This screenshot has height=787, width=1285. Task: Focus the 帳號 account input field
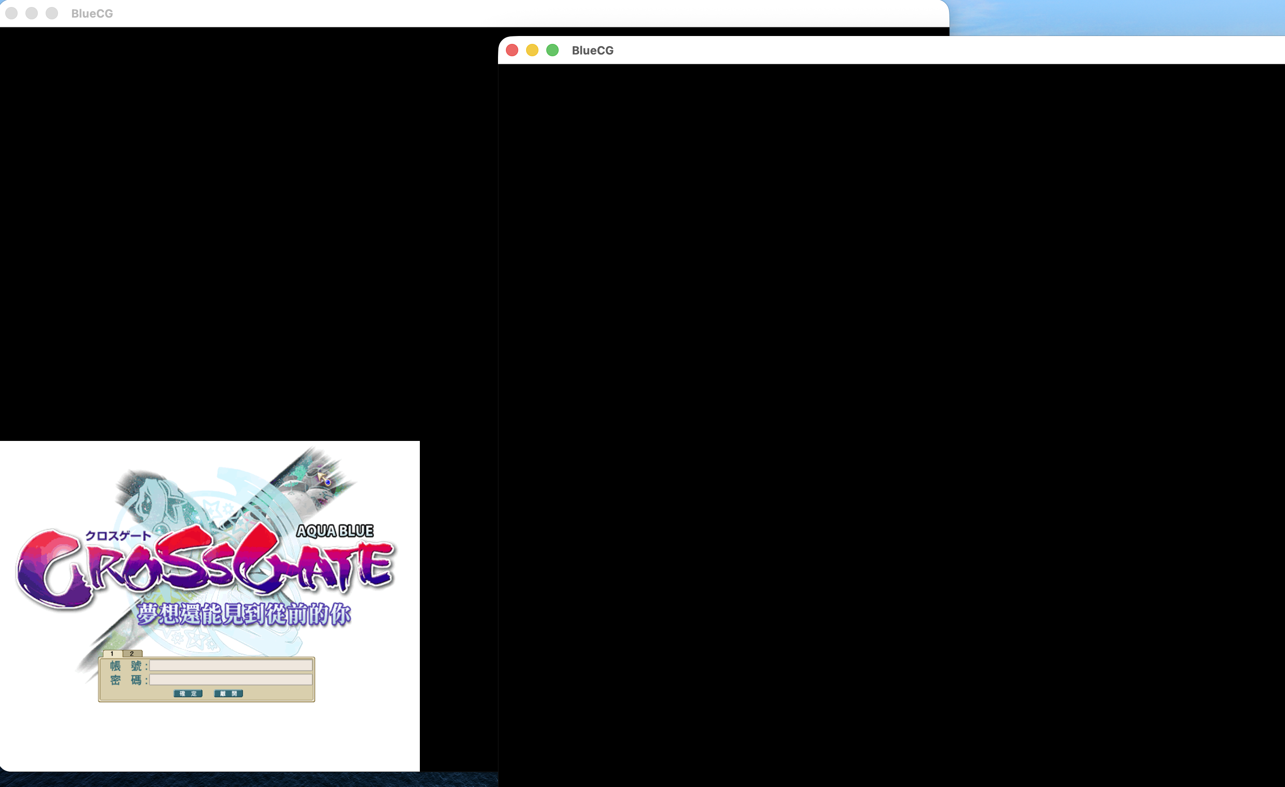click(231, 665)
